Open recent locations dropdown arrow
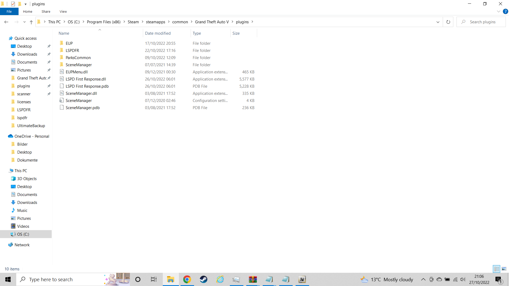This screenshot has width=509, height=286. [x=24, y=22]
